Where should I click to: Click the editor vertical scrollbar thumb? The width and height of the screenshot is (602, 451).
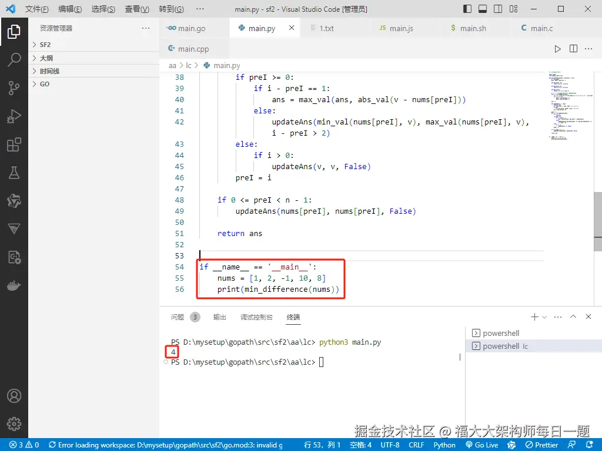pyautogui.click(x=598, y=221)
